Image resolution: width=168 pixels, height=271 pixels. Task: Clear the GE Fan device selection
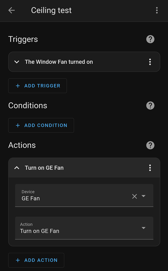pyautogui.click(x=135, y=196)
